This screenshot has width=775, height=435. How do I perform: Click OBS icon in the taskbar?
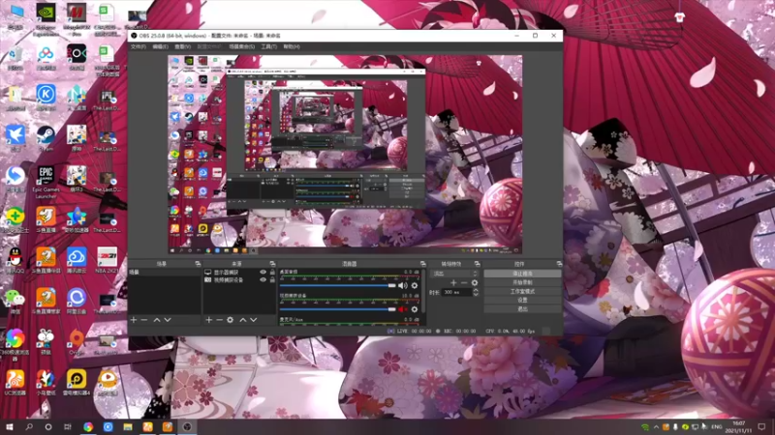point(187,426)
